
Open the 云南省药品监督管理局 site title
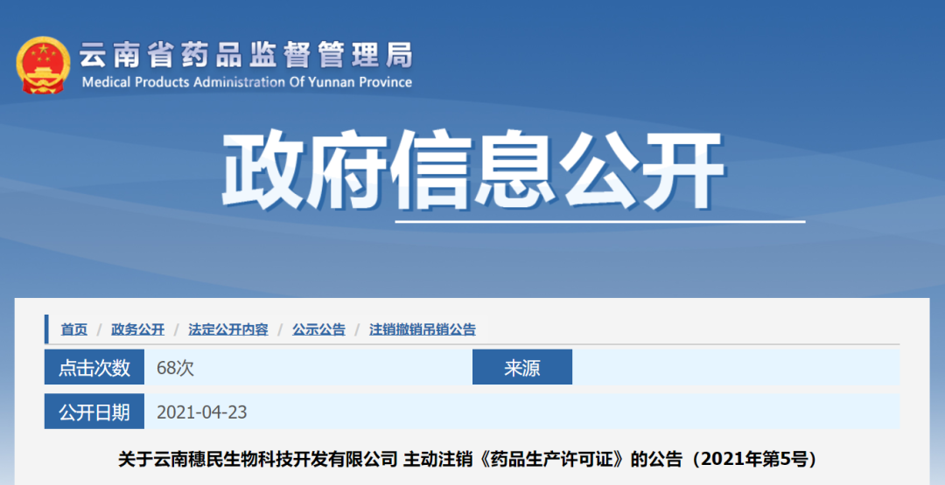[x=246, y=55]
